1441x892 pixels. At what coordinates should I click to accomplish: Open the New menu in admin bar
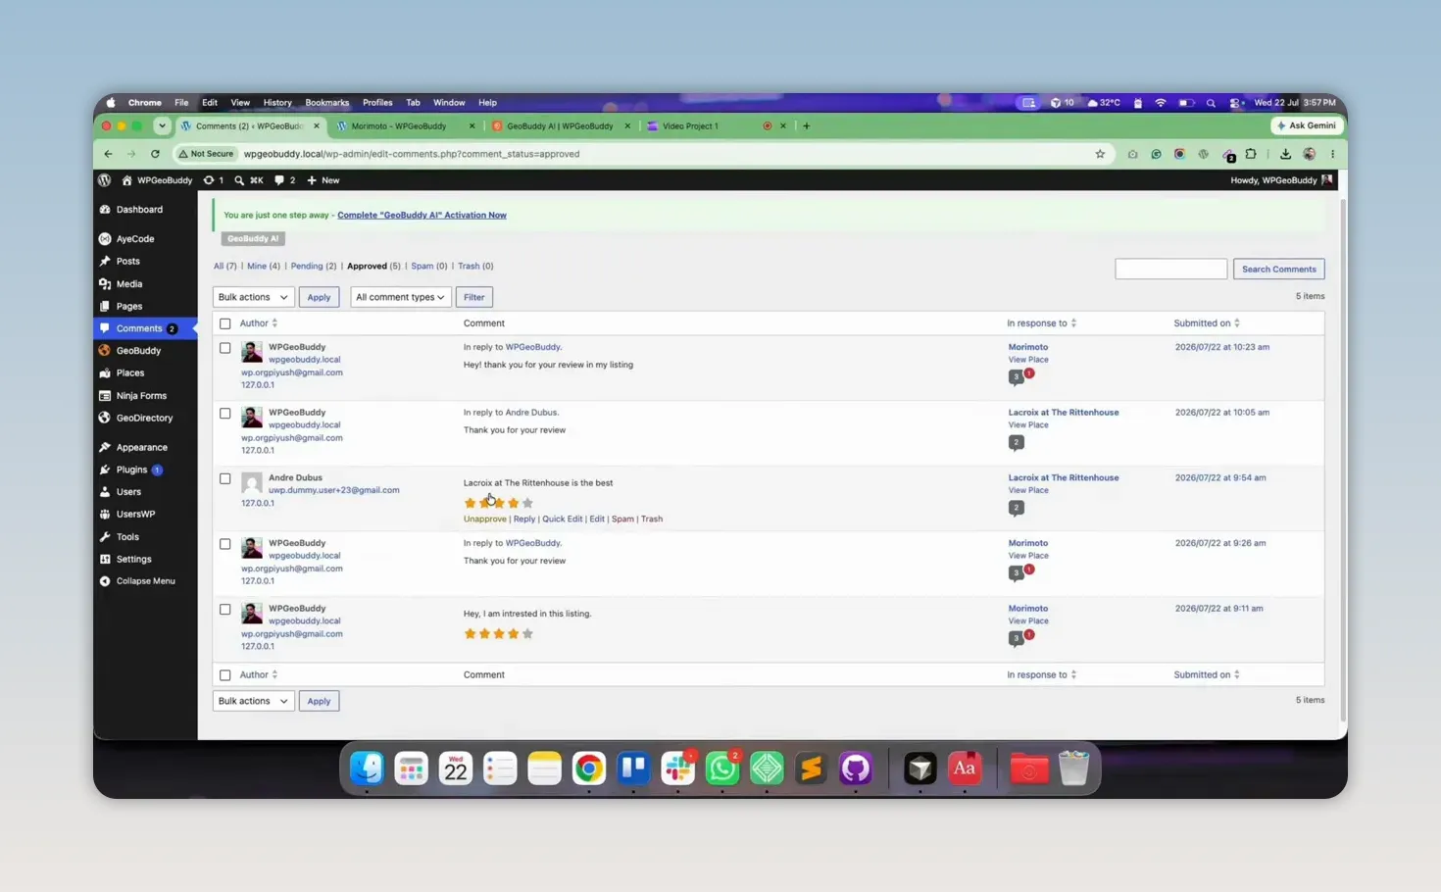[x=323, y=180]
